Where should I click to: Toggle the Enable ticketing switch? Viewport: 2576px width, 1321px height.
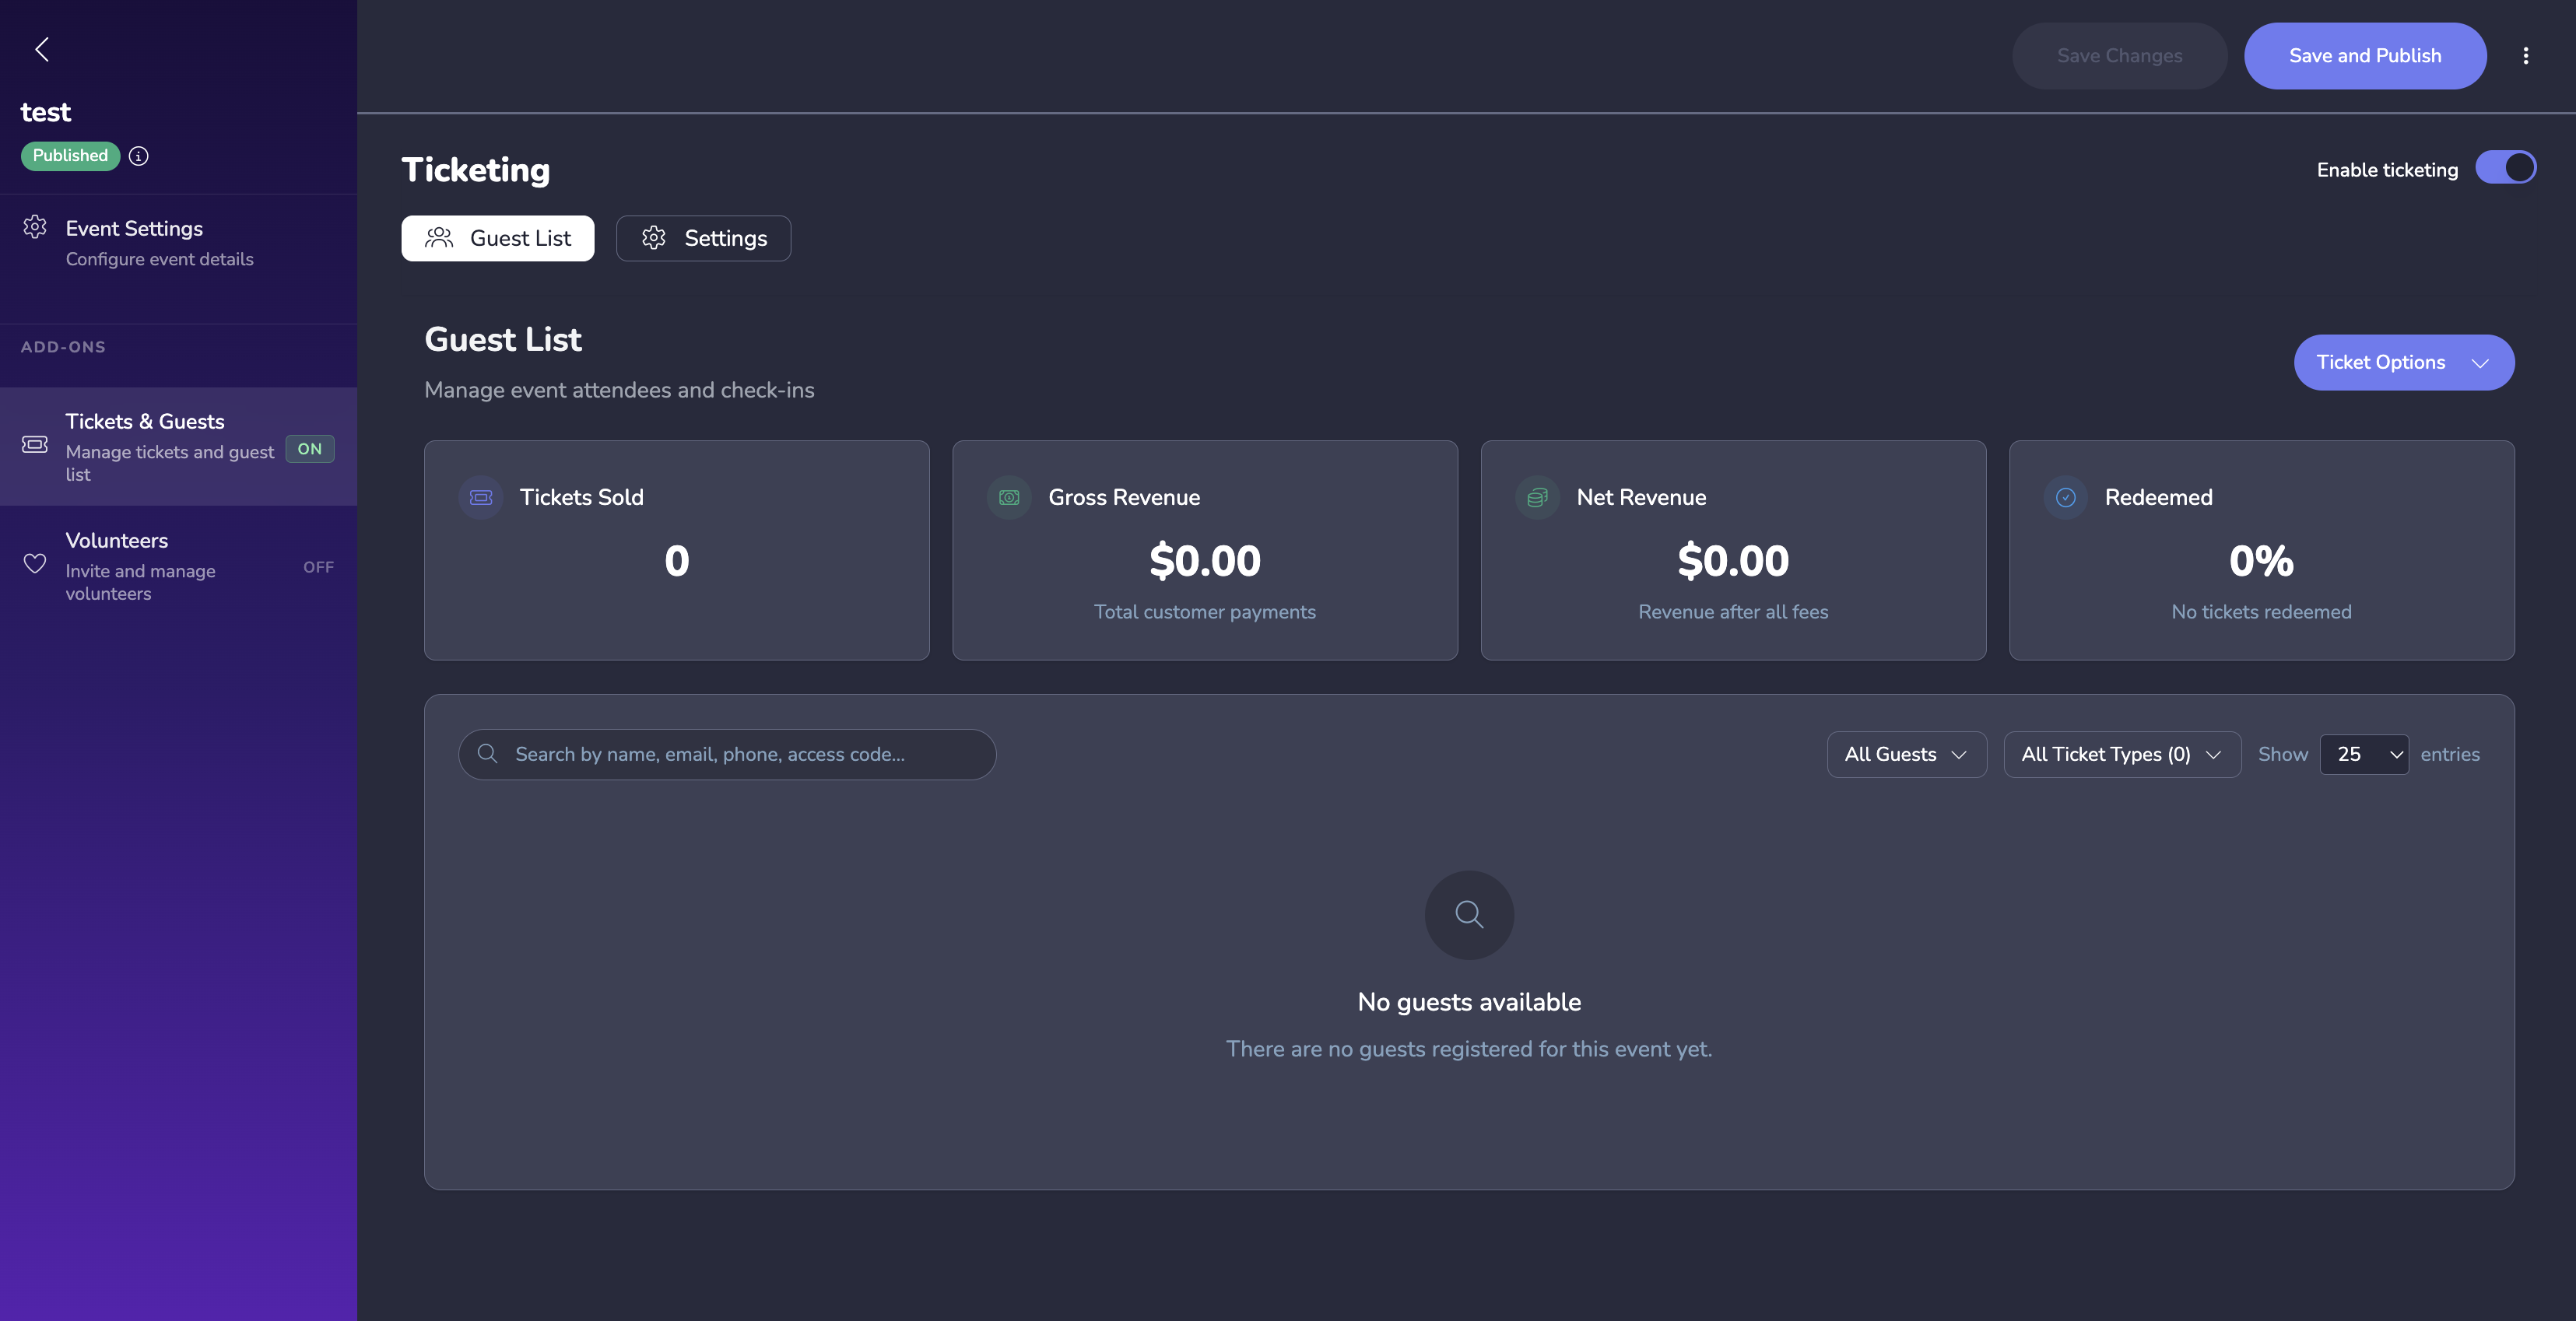(2505, 168)
